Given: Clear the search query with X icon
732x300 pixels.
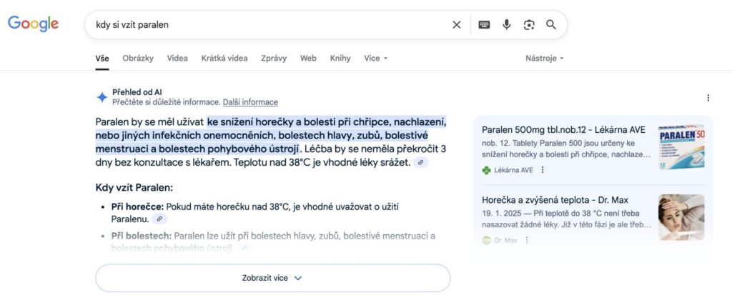Looking at the screenshot, I should 457,25.
